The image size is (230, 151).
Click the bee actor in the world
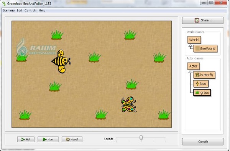pos(61,61)
